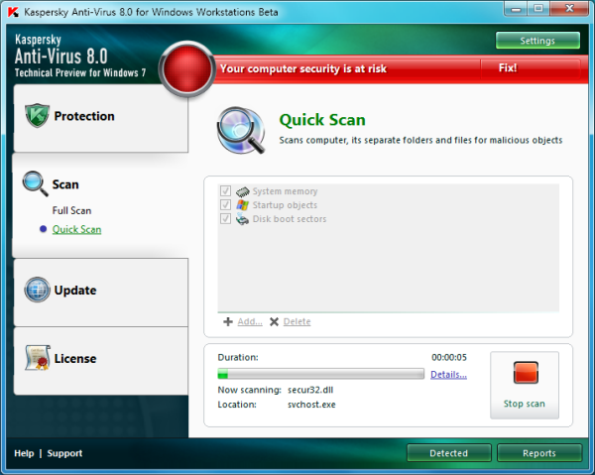Click the License certificate icon
This screenshot has width=595, height=475.
pyautogui.click(x=38, y=357)
